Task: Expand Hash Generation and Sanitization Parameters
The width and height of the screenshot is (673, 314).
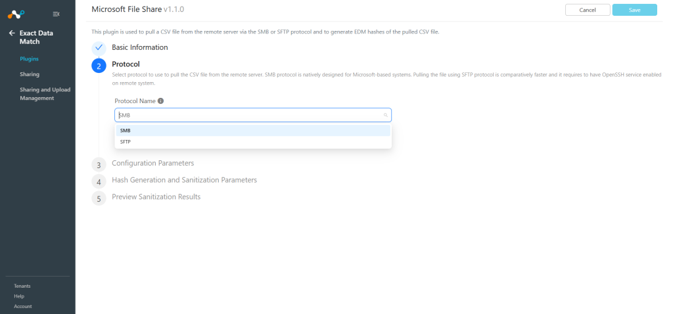Action: (184, 180)
